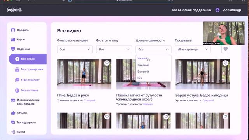
Task: Click the Техподдержка chat icon
Action: point(13,122)
